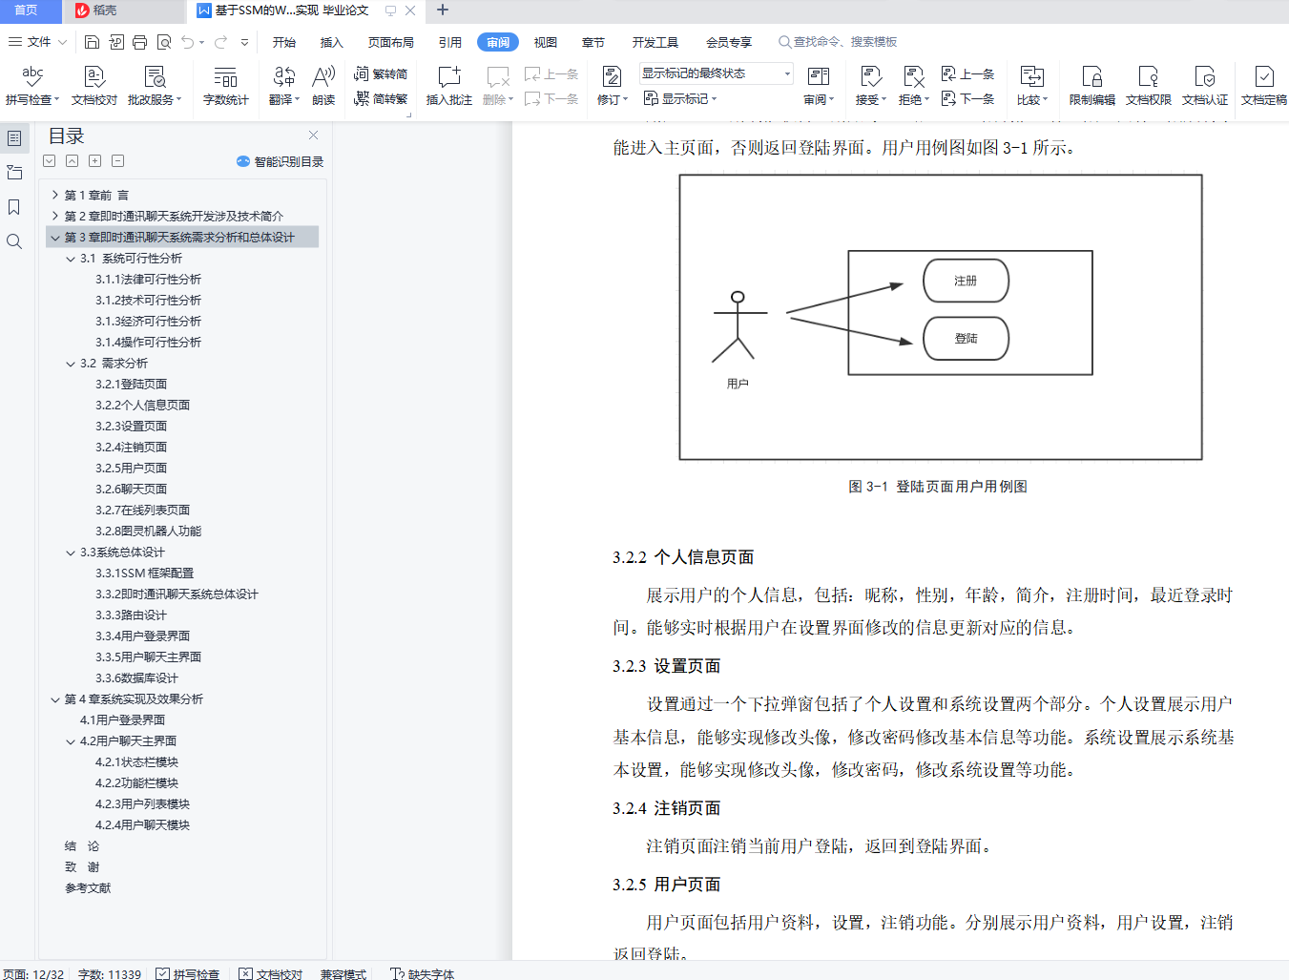
Task: Reject the change (拒绝)
Action: pyautogui.click(x=913, y=85)
